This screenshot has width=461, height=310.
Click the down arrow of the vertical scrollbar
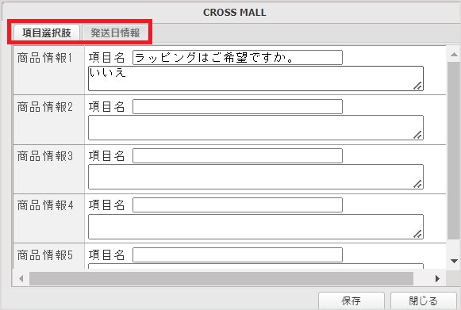click(x=454, y=261)
